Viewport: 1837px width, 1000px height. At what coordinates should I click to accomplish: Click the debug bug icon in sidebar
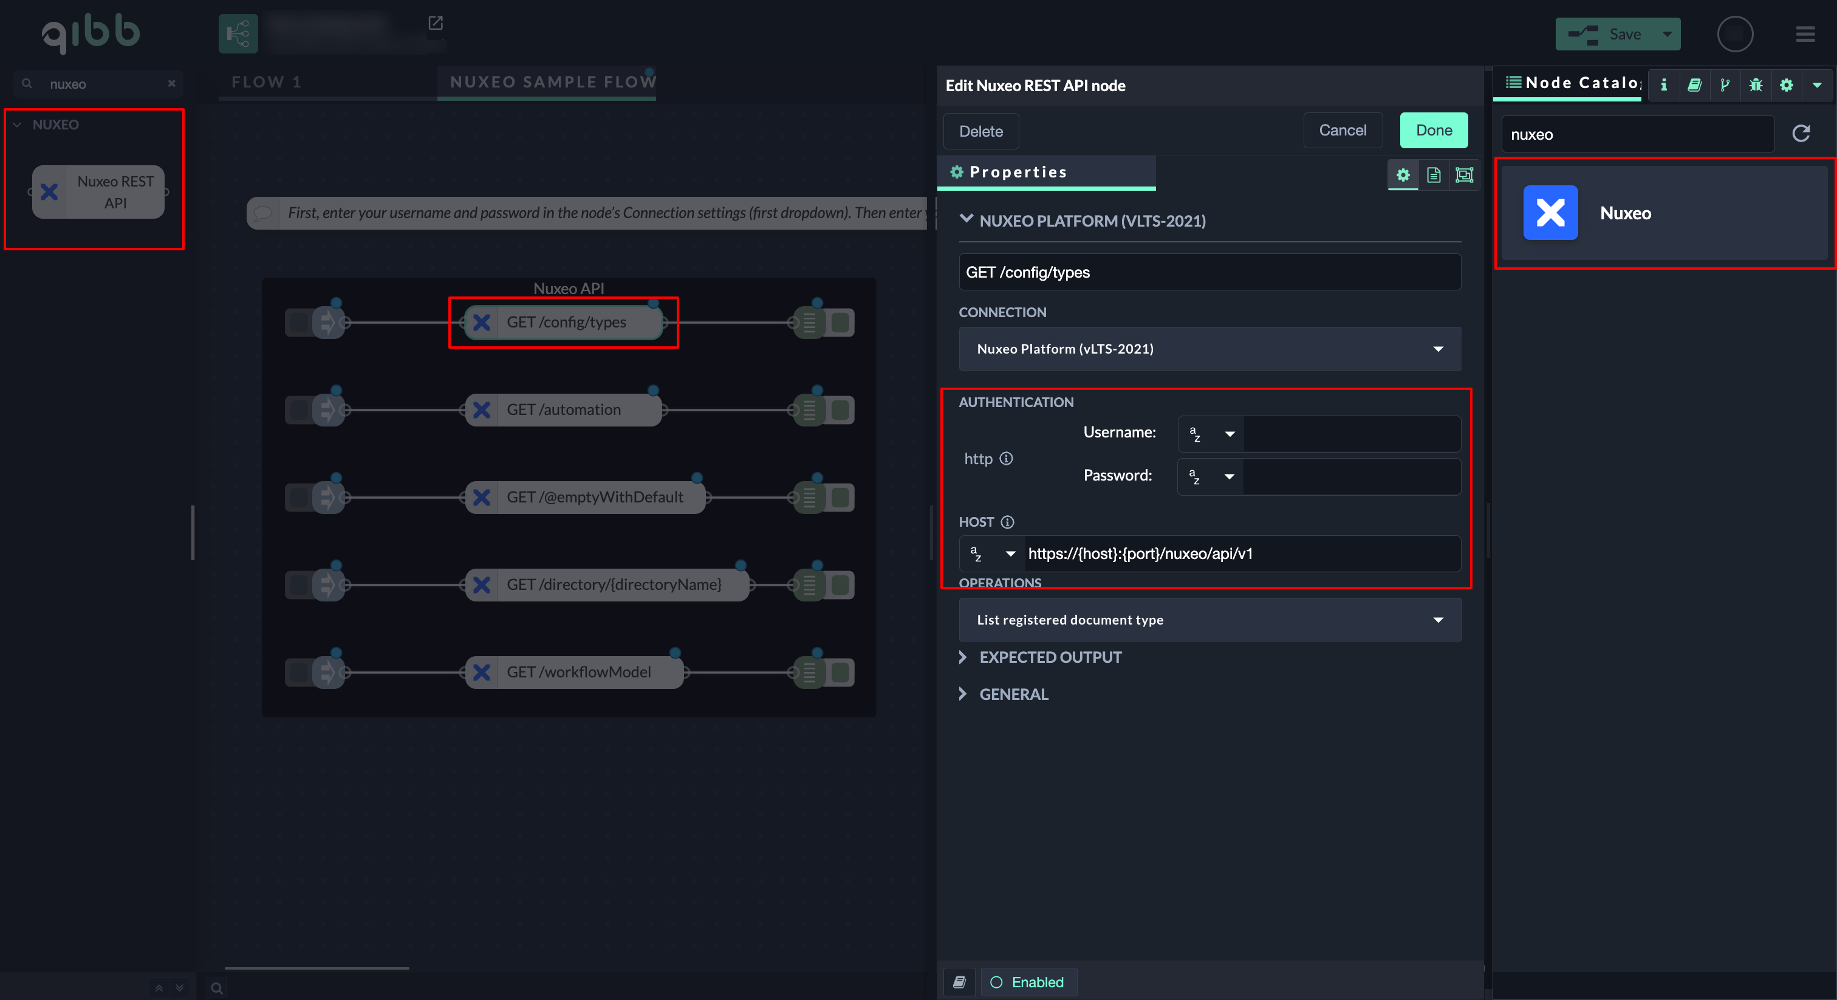point(1755,85)
